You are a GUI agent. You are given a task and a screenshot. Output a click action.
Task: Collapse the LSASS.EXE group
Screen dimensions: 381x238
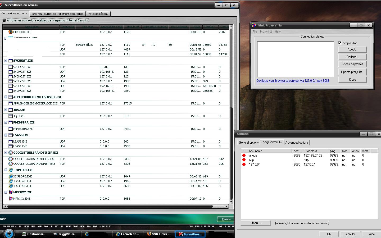click(6, 135)
